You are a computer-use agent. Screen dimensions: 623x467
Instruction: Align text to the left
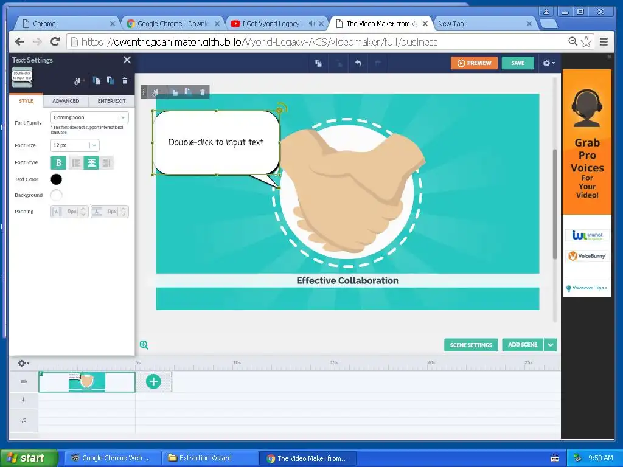click(x=76, y=162)
